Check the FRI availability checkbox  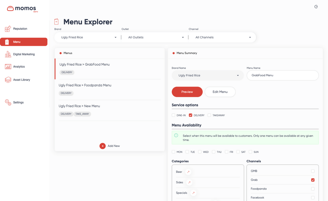(227, 152)
